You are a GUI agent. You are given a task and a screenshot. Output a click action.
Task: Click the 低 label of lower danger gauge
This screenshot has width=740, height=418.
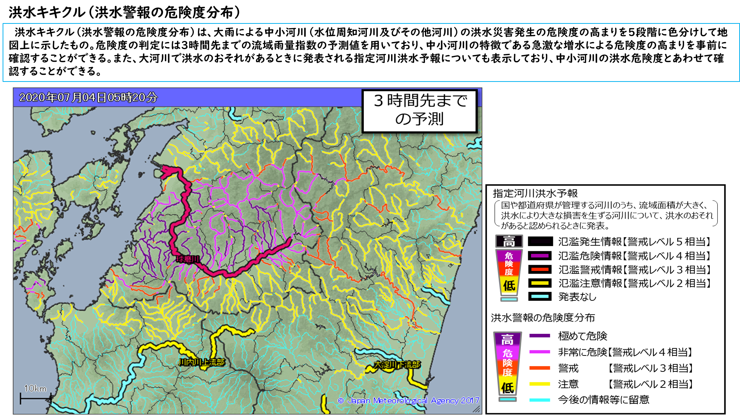coord(507,388)
